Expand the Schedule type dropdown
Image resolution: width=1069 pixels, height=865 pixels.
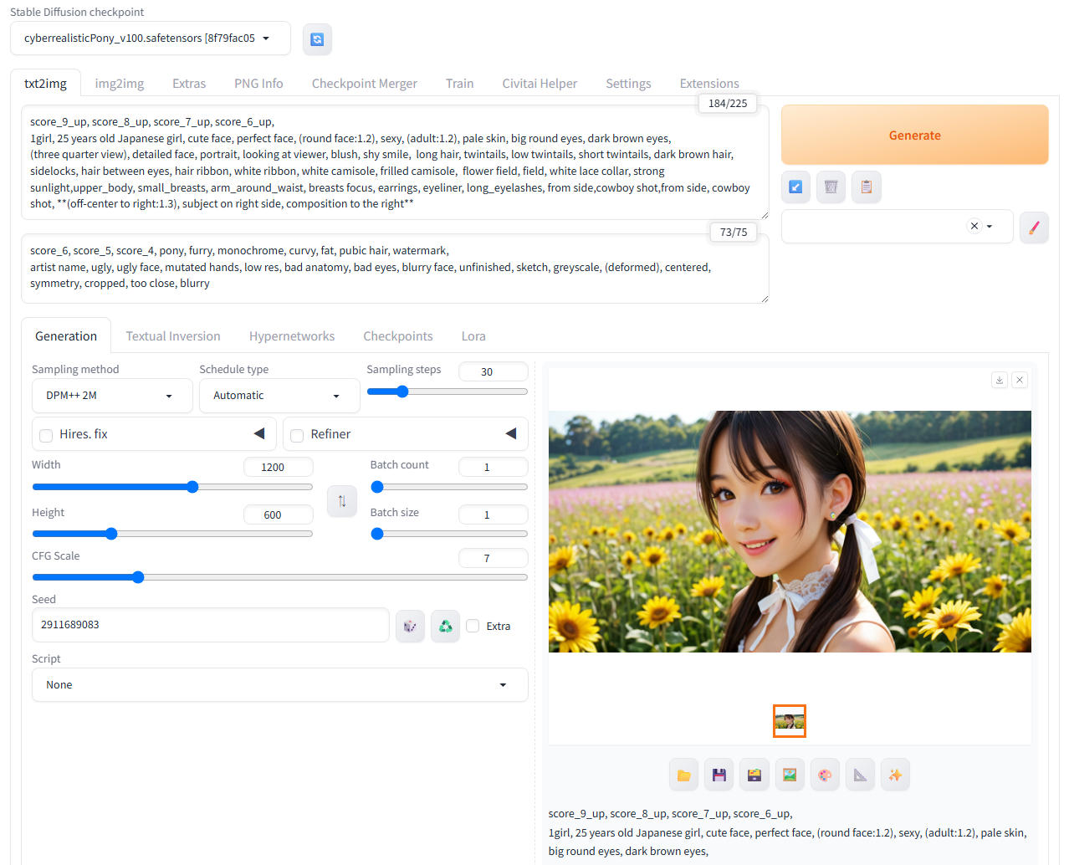point(279,396)
